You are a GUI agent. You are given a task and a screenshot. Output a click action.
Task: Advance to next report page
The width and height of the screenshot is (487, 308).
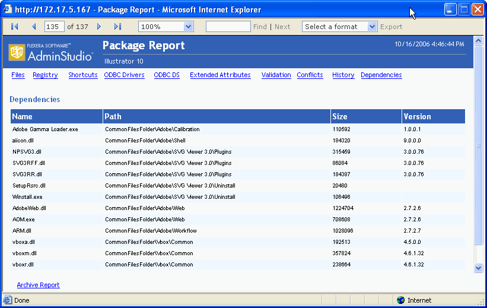[x=99, y=27]
